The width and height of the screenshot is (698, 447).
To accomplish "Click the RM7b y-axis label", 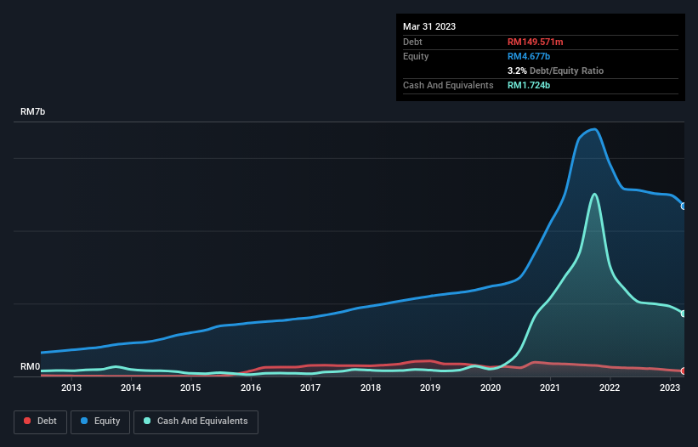I will (x=32, y=111).
